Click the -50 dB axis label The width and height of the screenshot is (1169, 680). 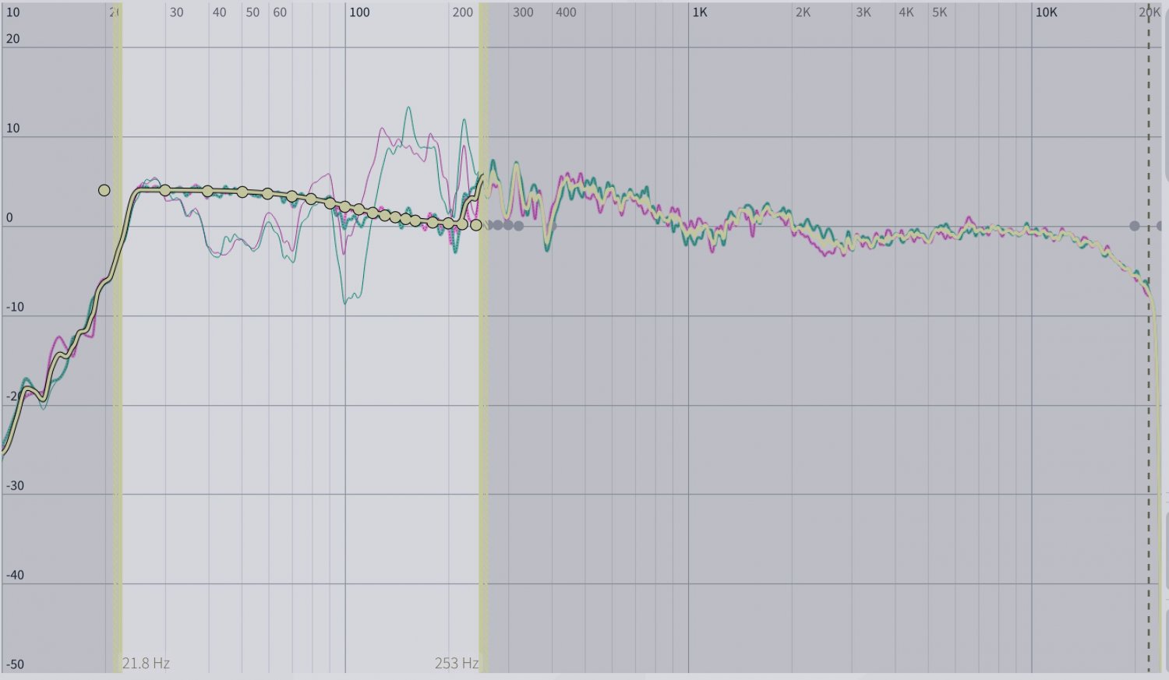(15, 664)
